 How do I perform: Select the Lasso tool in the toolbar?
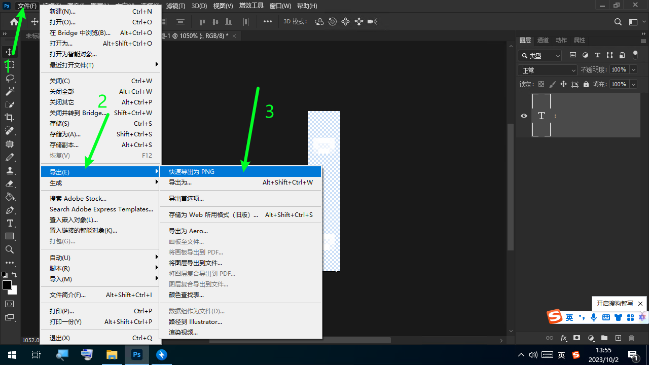tap(10, 78)
